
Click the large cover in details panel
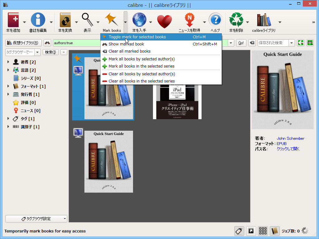283,90
